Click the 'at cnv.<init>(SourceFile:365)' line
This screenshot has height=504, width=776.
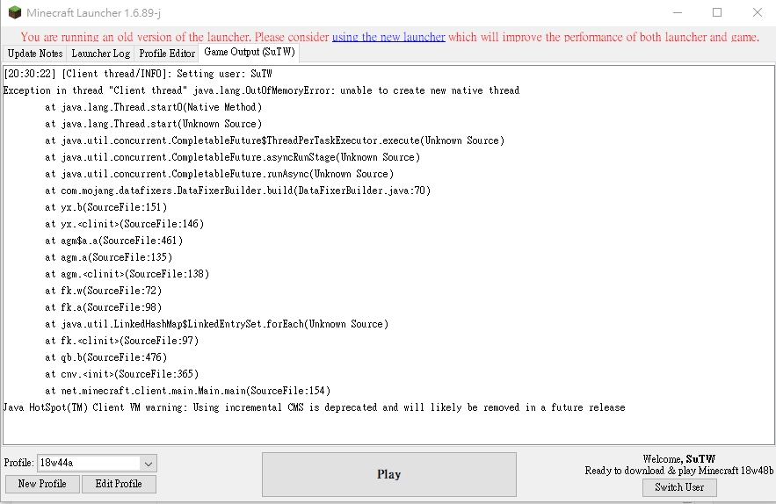point(122,374)
